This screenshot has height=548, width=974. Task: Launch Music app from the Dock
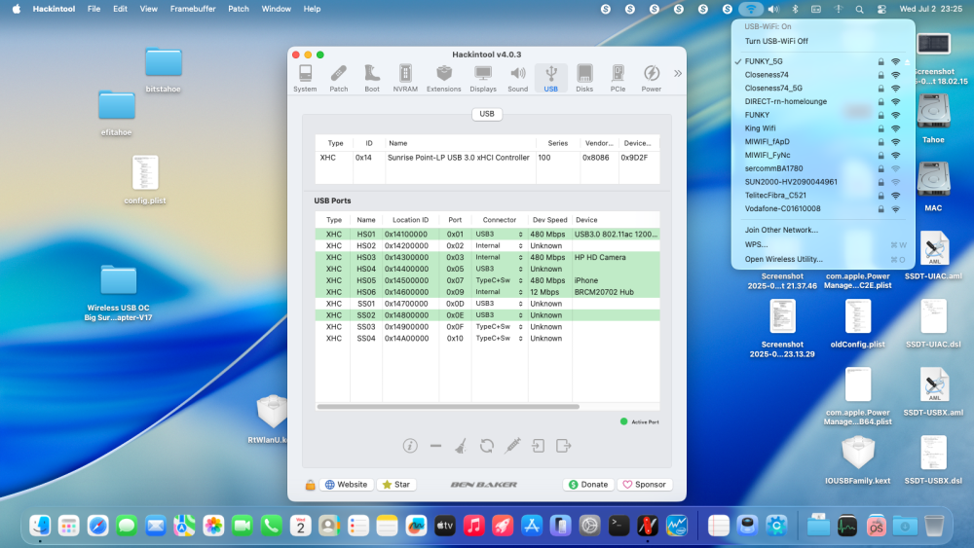click(473, 526)
